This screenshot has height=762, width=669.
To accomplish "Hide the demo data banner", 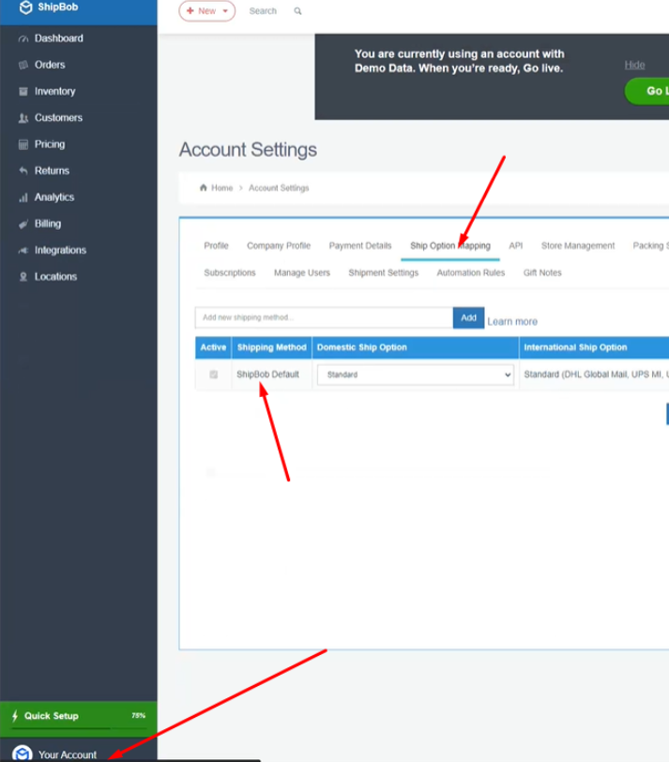I will [x=634, y=65].
